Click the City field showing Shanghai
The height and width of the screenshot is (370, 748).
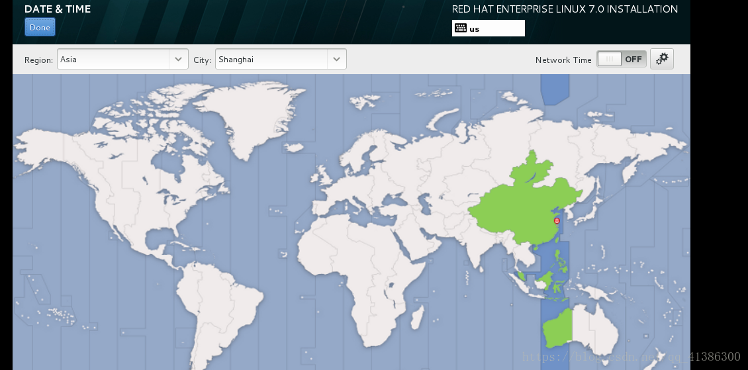tap(281, 59)
